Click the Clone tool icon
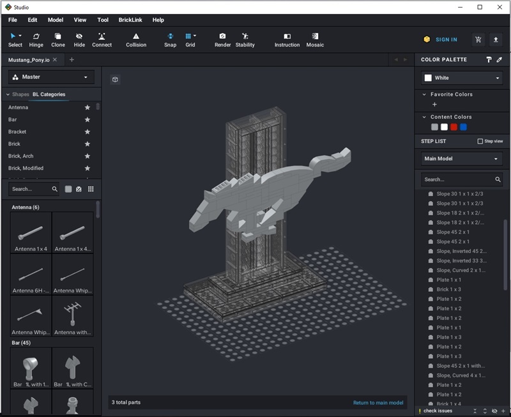Viewport: 511px width, 417px height. 58,40
